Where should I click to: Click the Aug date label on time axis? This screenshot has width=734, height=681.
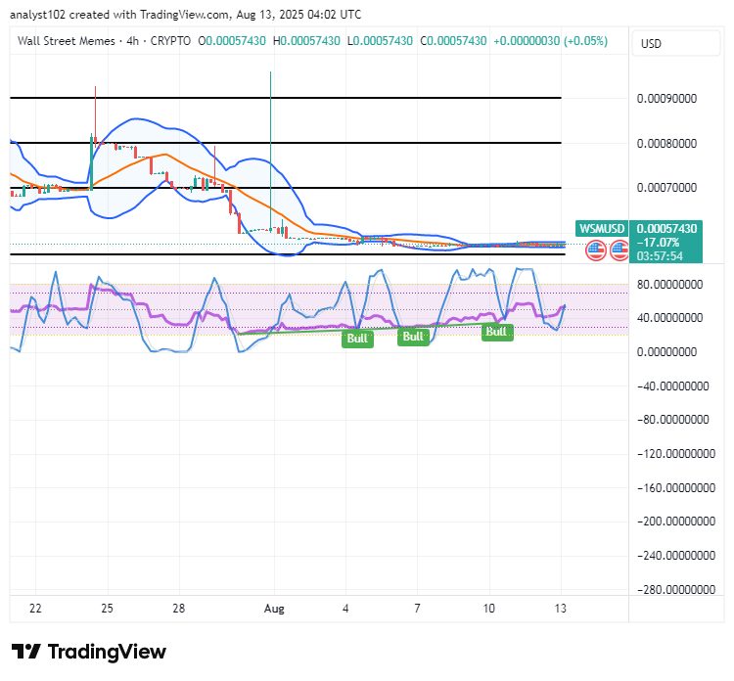coord(274,609)
